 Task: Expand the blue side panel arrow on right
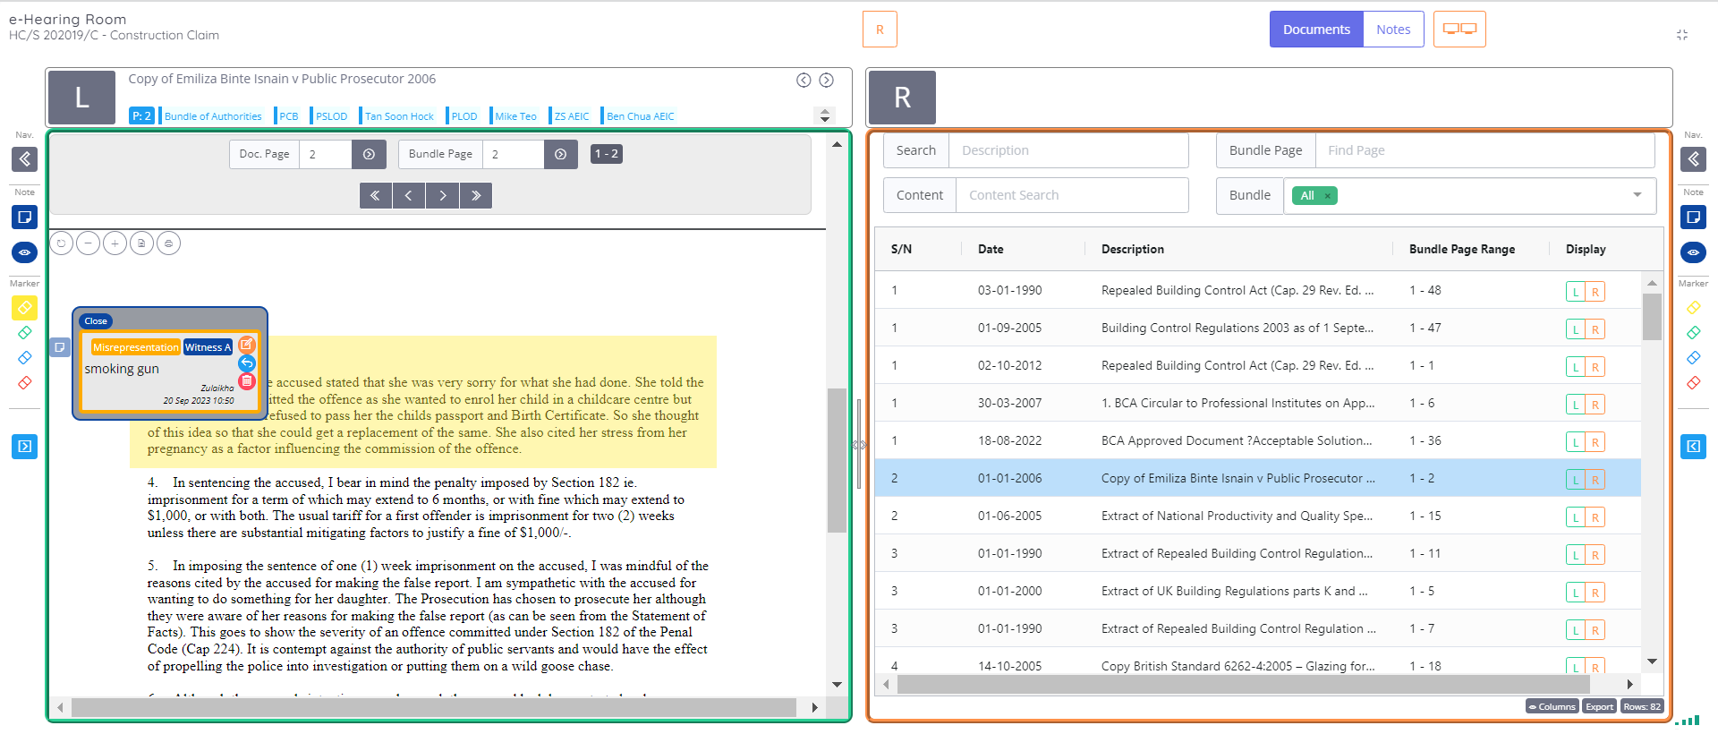(1693, 446)
